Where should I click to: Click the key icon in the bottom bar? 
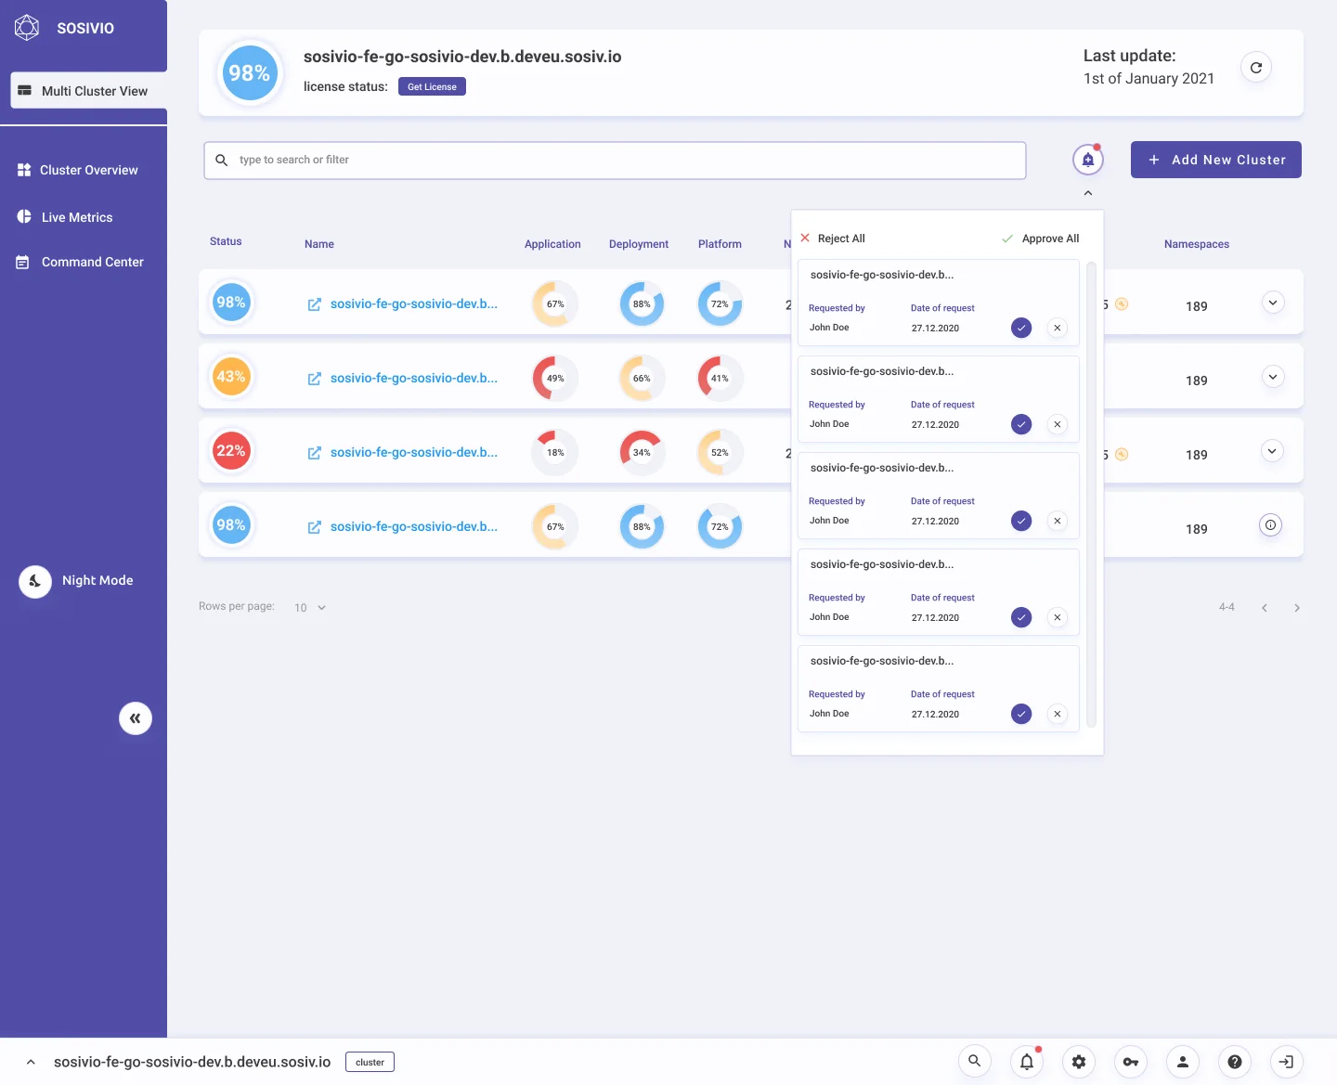pos(1131,1061)
